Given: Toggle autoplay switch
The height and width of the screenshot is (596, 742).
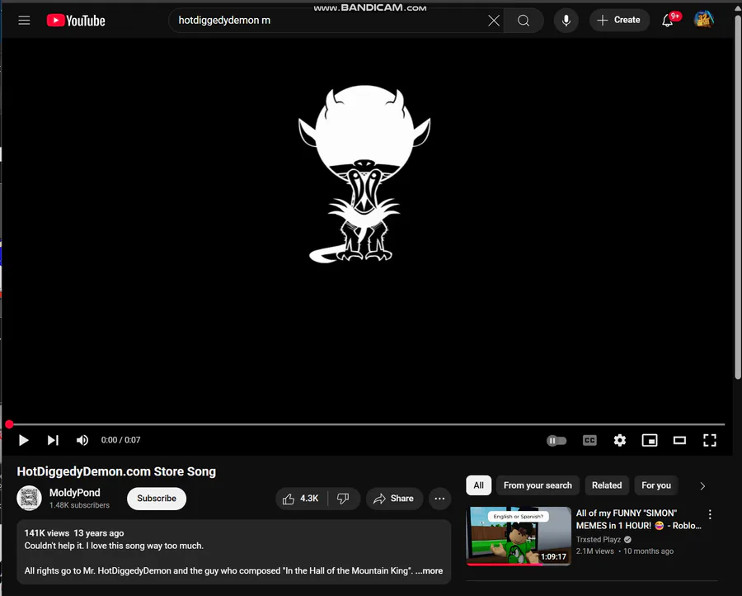Looking at the screenshot, I should coord(556,441).
